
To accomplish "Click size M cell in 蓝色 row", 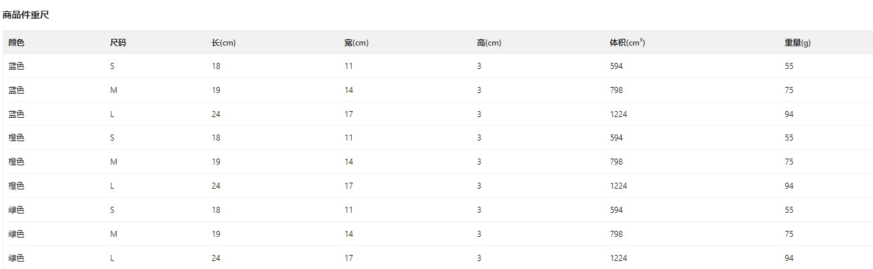I will click(113, 90).
